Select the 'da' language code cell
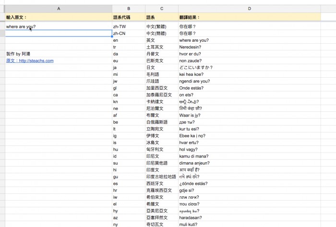 [x=129, y=54]
